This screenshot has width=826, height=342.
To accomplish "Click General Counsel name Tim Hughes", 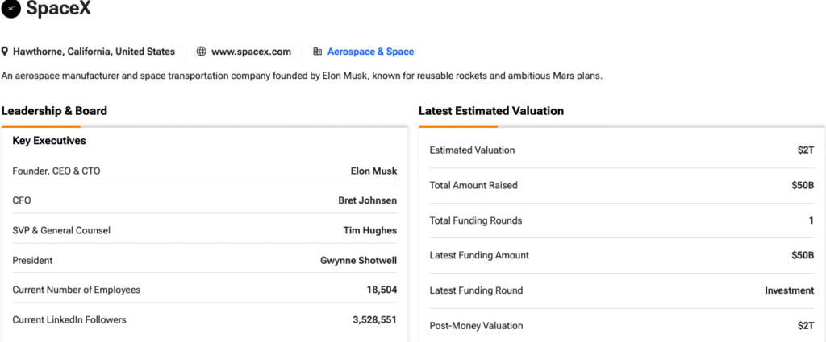I will (x=370, y=230).
